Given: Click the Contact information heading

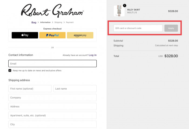Looking at the screenshot, I should coord(21,55).
